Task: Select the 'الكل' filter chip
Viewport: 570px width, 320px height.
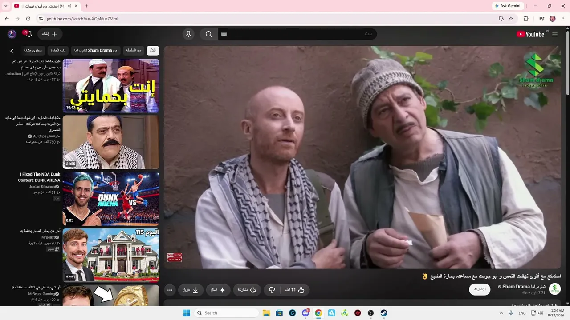Action: (153, 51)
